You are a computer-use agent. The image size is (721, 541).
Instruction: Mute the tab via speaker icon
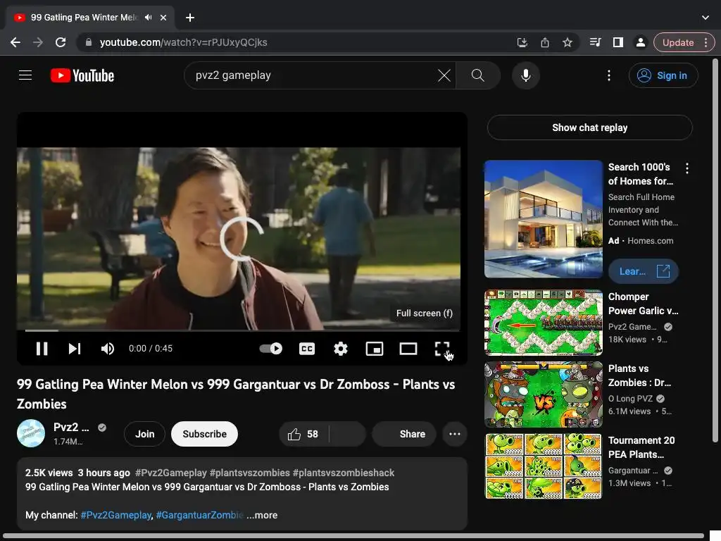coord(148,18)
